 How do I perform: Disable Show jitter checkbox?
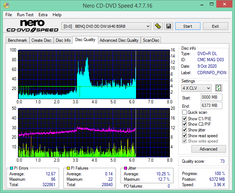184,130
